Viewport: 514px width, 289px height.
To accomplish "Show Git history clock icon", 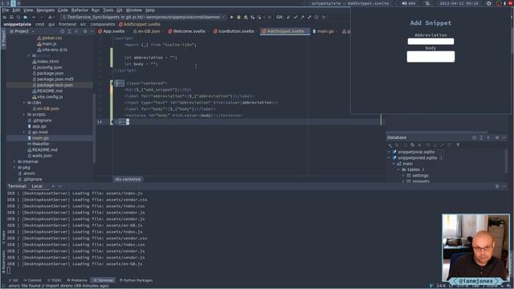I will [x=316, y=17].
